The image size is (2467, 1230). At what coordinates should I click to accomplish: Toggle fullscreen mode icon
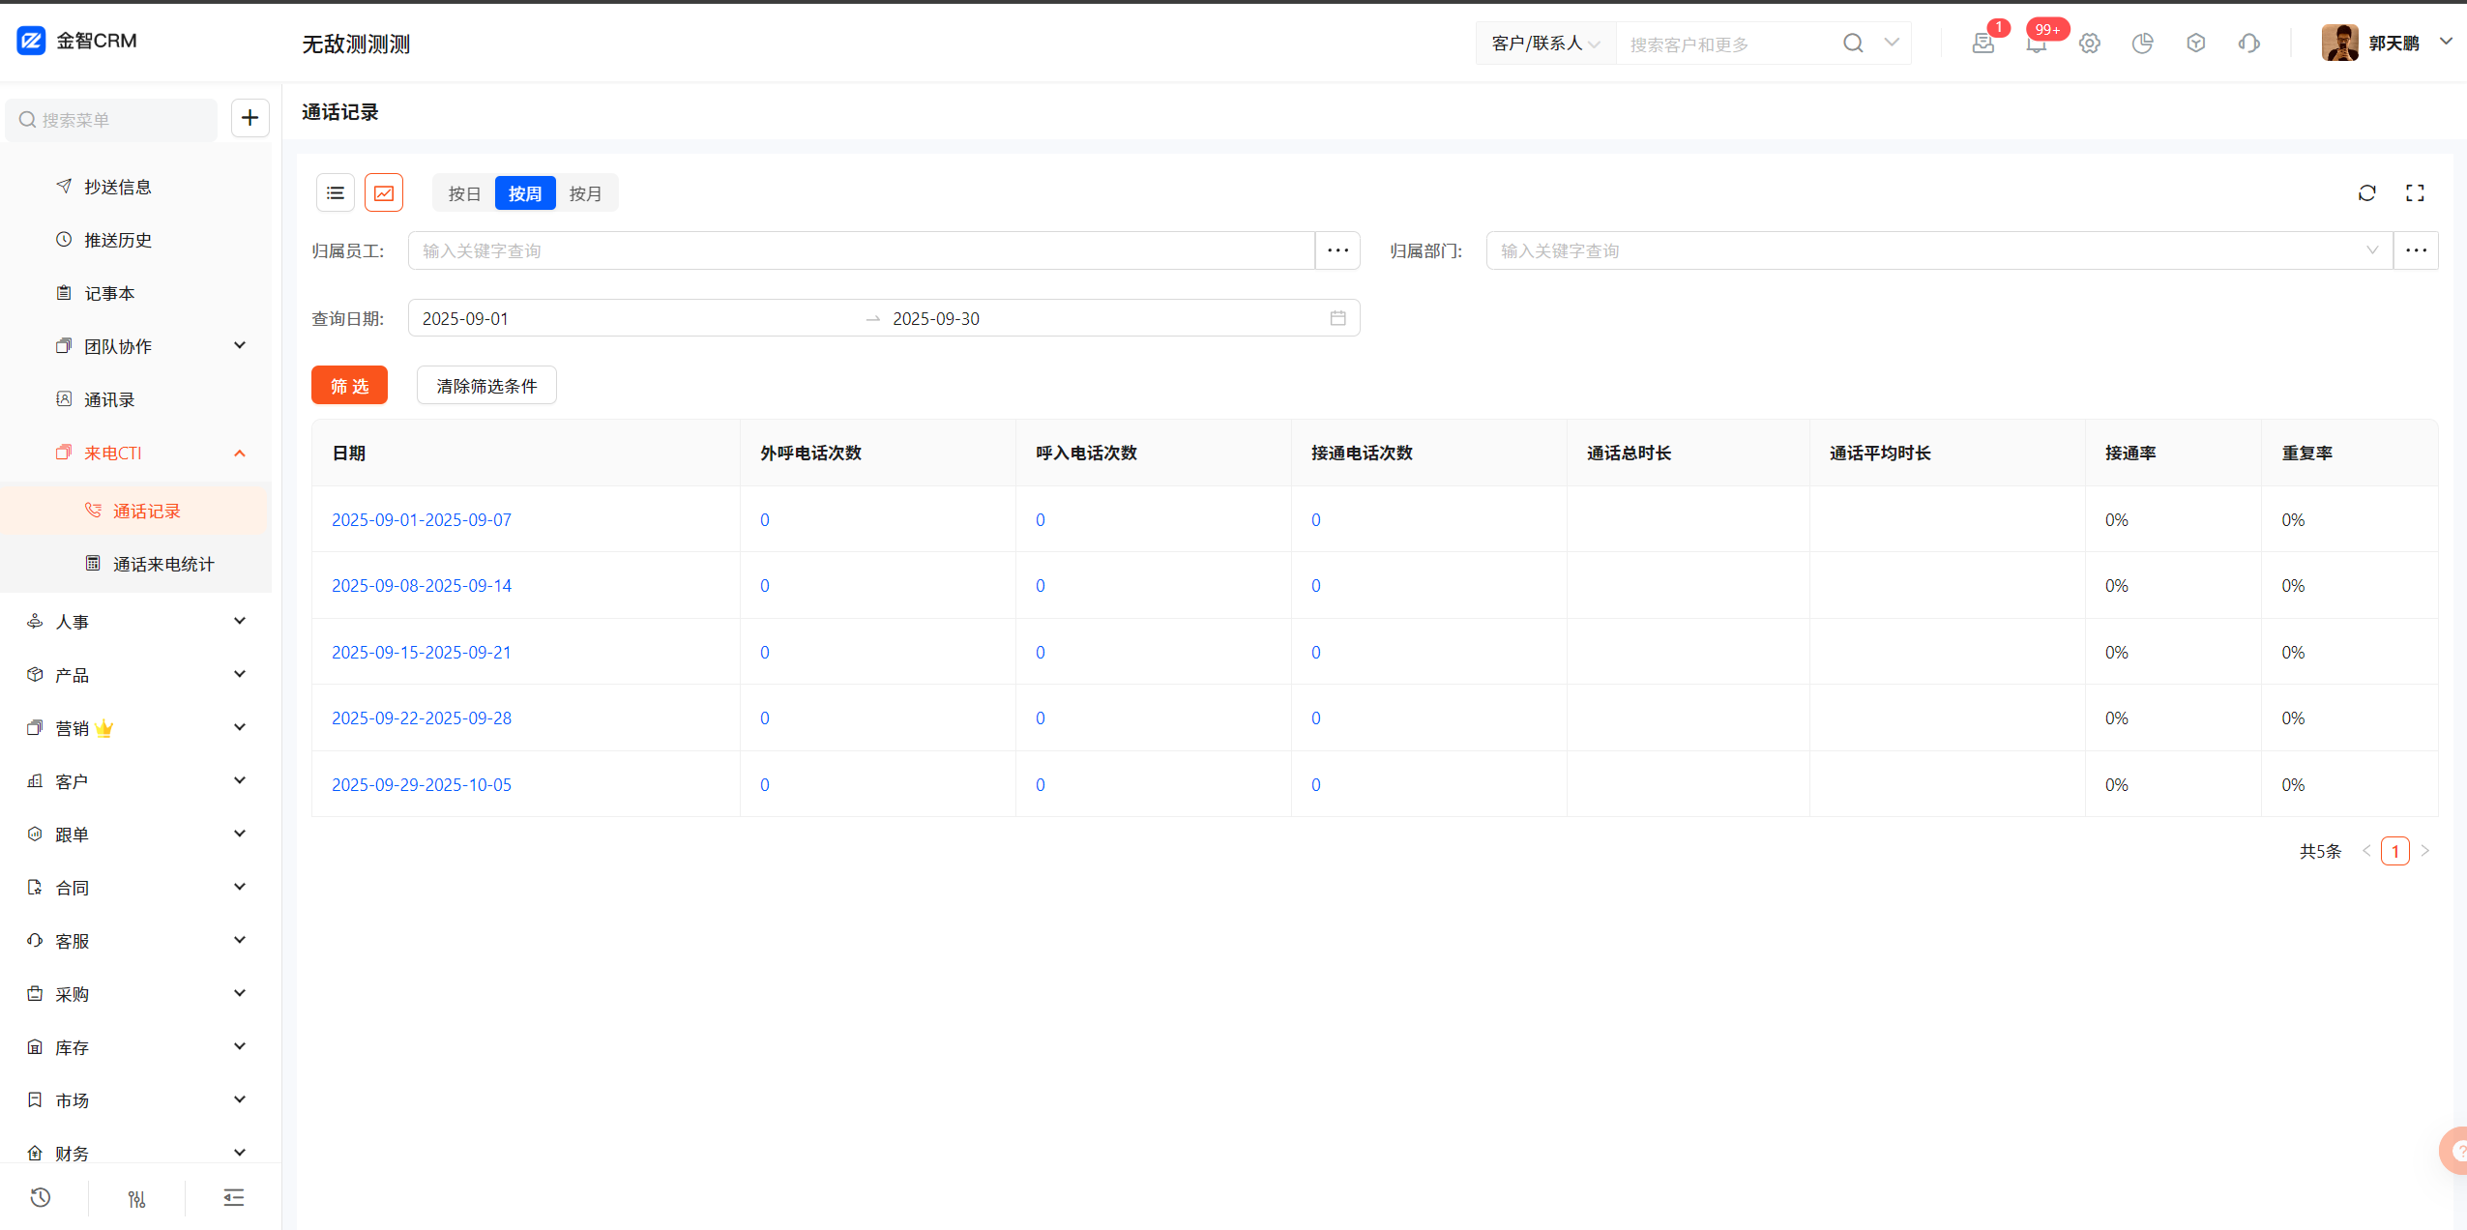coord(2415,192)
